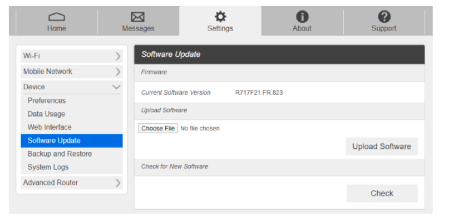Expand the Advanced Router chevron
The image size is (449, 222).
(117, 183)
